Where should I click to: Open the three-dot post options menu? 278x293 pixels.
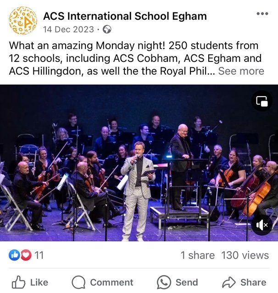point(262,13)
